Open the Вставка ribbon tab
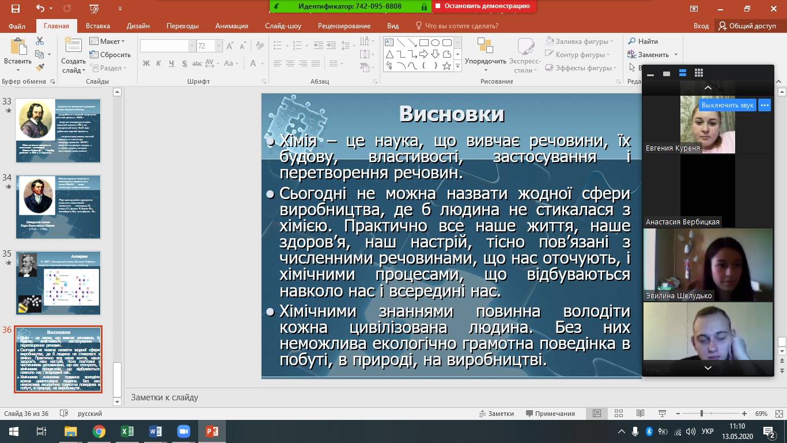 click(98, 26)
